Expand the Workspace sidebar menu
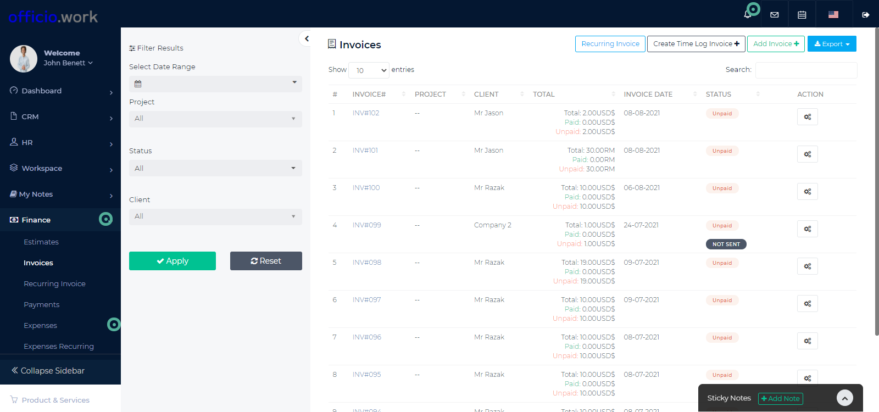879x412 pixels. point(60,169)
